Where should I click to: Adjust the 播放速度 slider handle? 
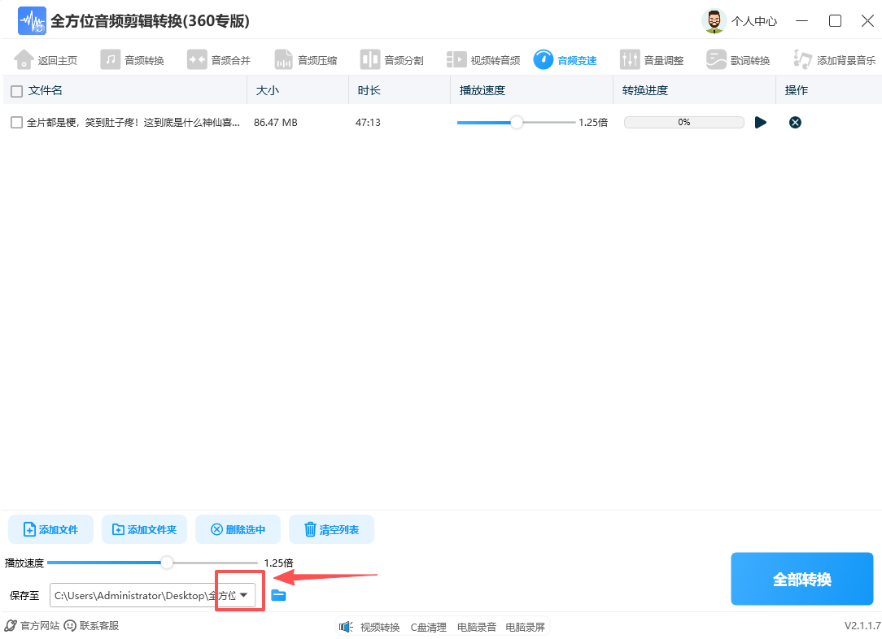pyautogui.click(x=167, y=562)
